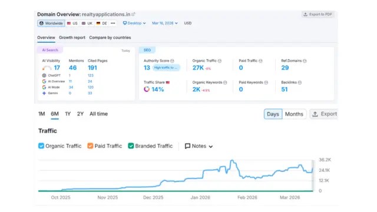This screenshot has height=212, width=377.
Task: Uncheck the Paid Traffic checkbox
Action: click(90, 146)
